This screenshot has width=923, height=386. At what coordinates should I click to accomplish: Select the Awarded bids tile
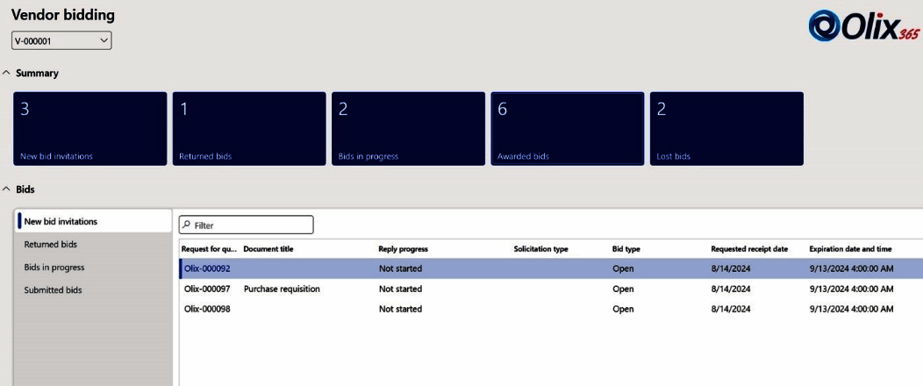click(567, 128)
